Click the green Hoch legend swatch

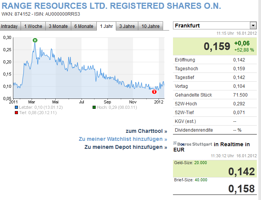(x=94, y=107)
